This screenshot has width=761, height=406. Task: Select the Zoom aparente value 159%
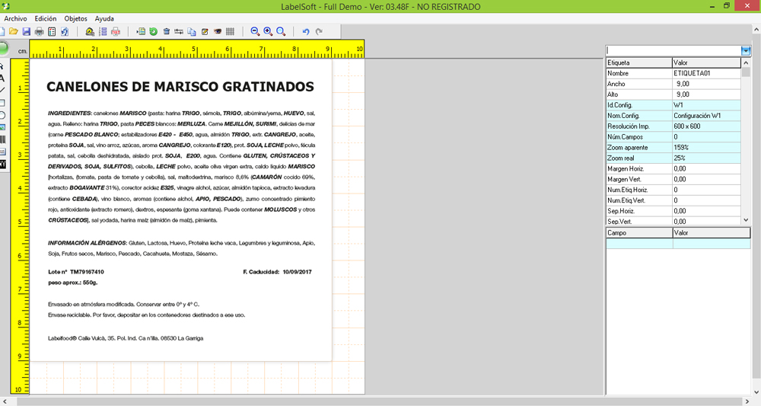click(x=706, y=148)
